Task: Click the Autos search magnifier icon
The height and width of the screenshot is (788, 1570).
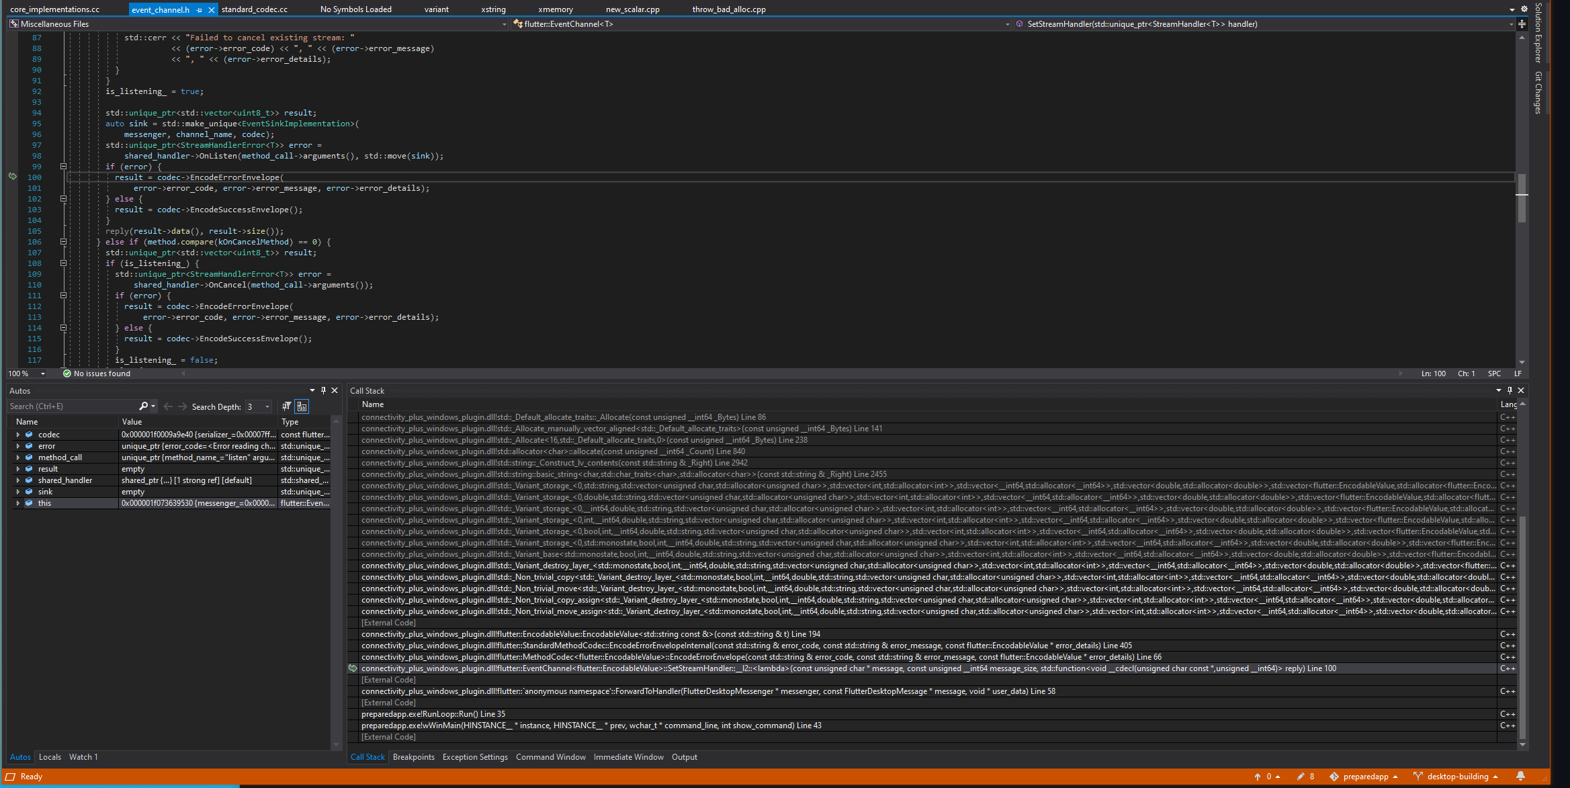Action: (143, 406)
